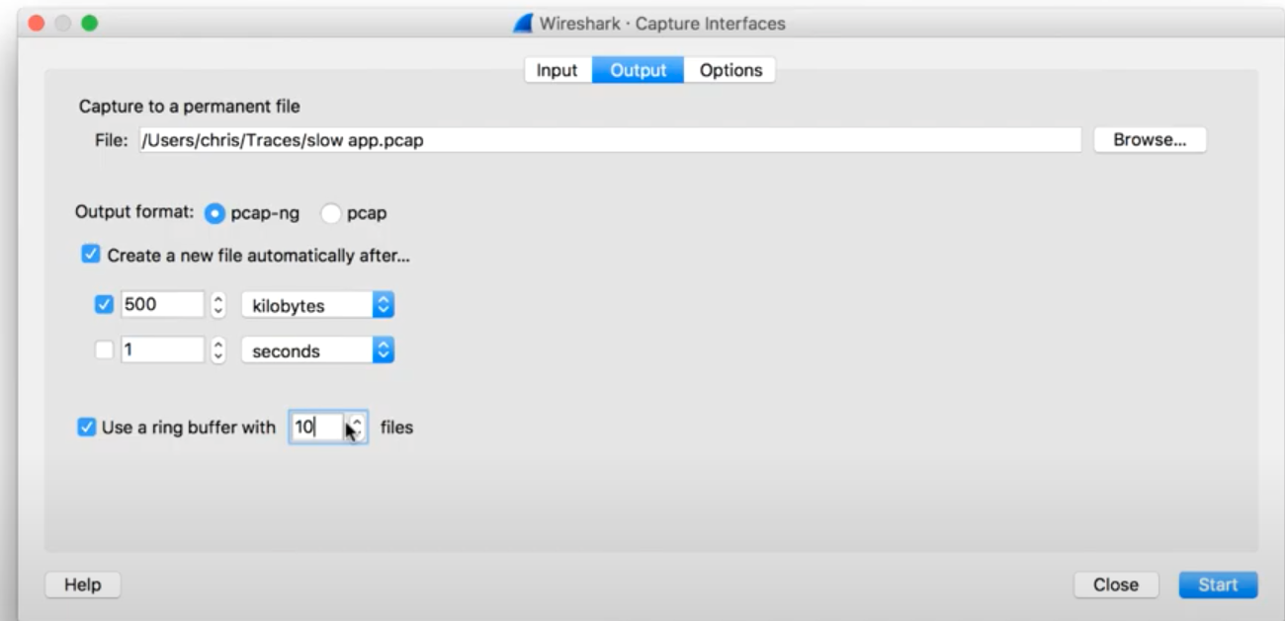Click the 'Output format:' label

pyautogui.click(x=135, y=213)
